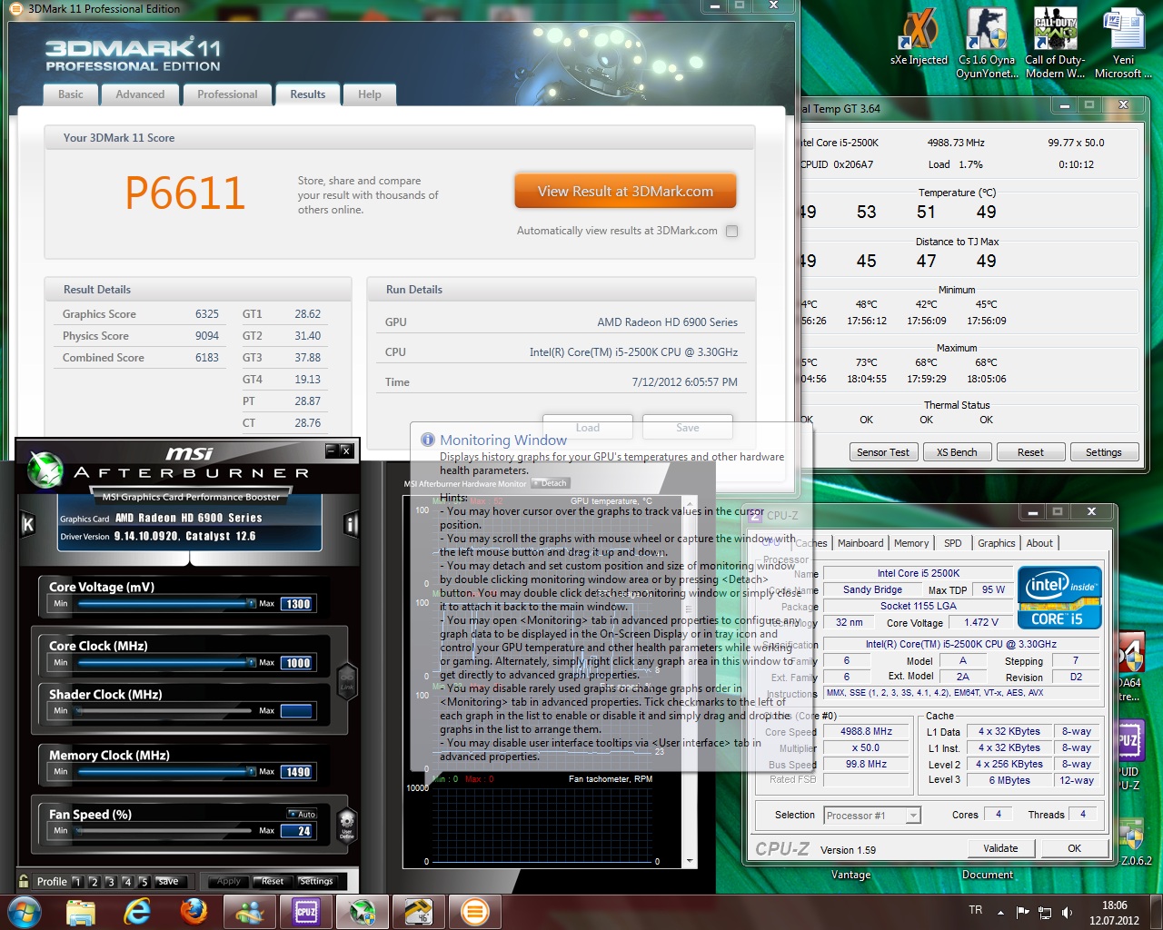Switch to the Advanced tab in 3DMark
The width and height of the screenshot is (1163, 930).
tap(140, 94)
